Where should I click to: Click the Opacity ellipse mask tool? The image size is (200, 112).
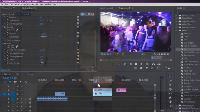tap(8, 30)
